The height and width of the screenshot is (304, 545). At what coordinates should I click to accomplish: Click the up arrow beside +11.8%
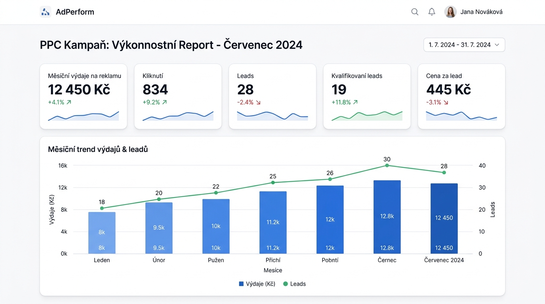[355, 102]
